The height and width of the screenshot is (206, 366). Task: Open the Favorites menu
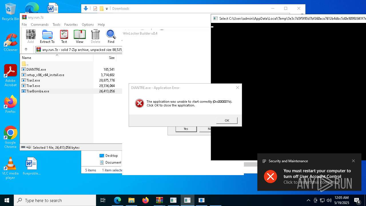pos(71,25)
